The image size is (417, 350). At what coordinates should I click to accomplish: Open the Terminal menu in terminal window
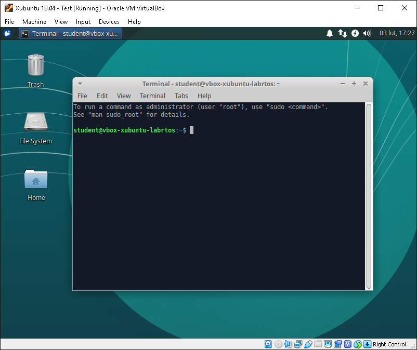click(152, 96)
